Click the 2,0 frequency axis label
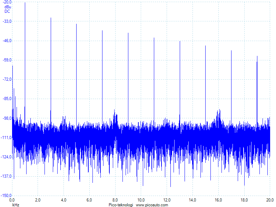The height and width of the screenshot is (207, 276). click(38, 200)
